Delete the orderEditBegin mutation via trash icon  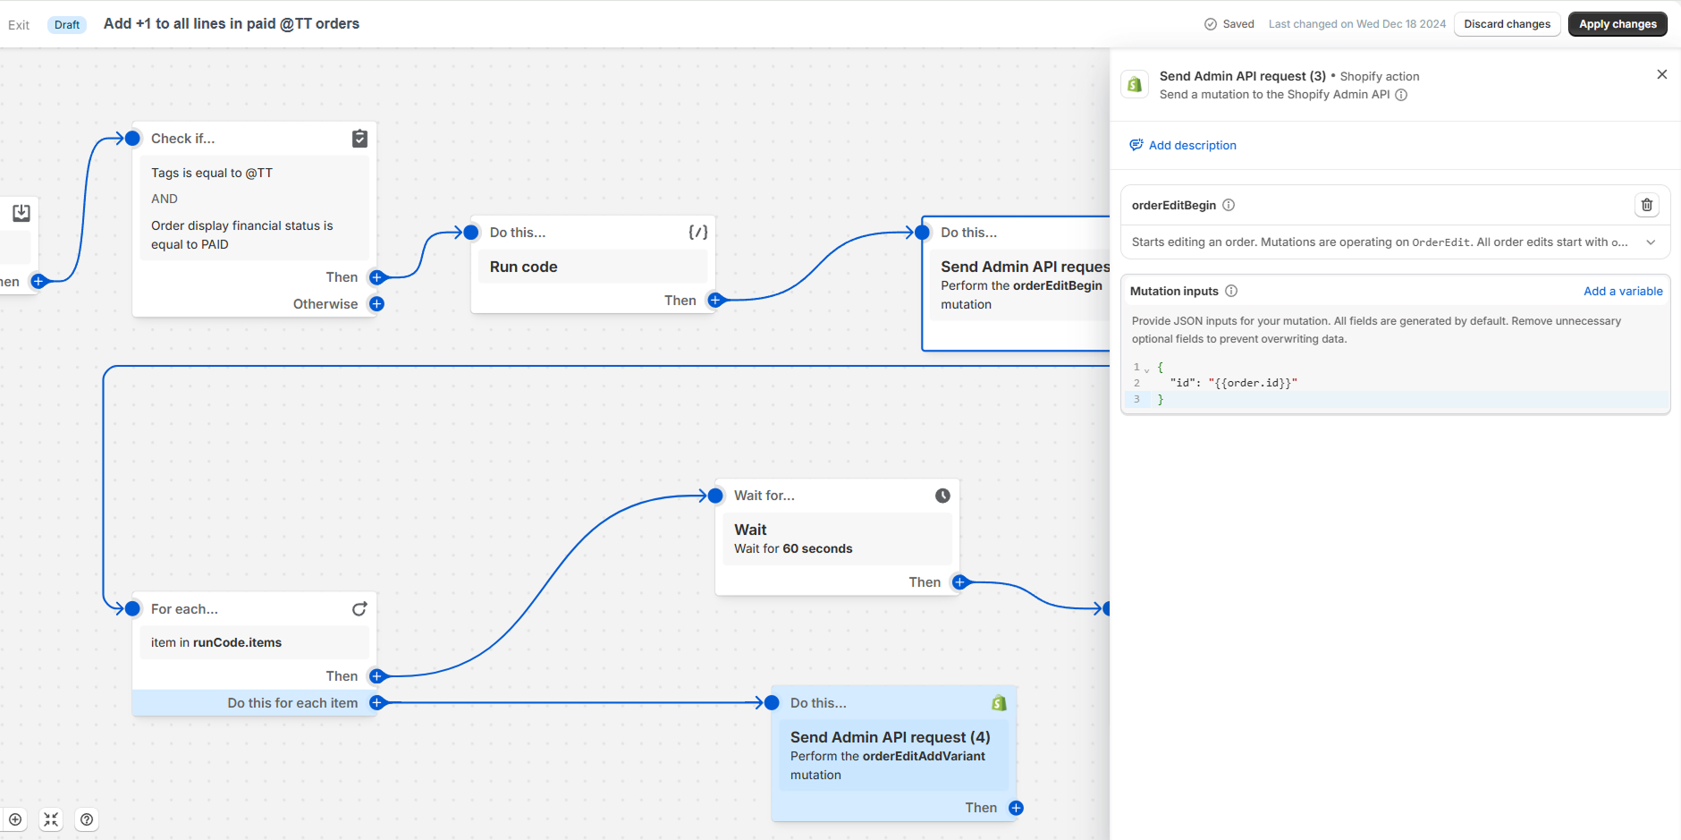click(1646, 205)
